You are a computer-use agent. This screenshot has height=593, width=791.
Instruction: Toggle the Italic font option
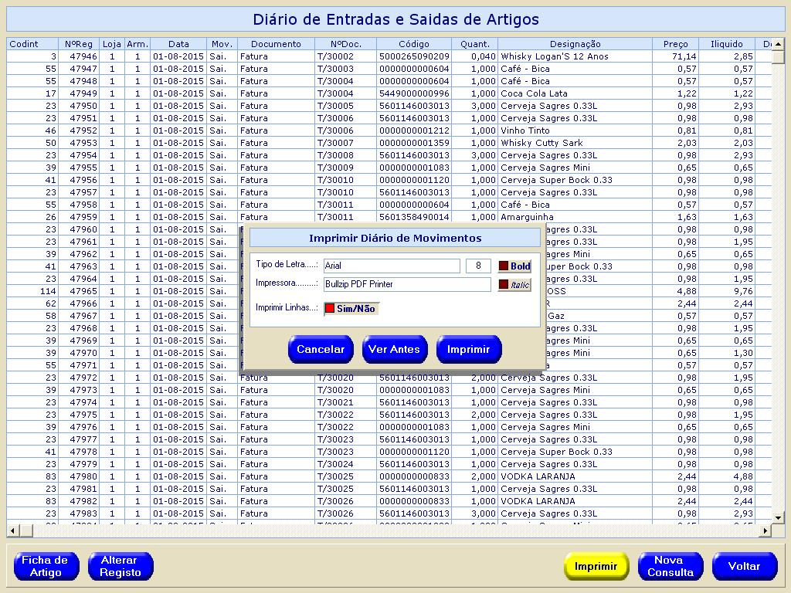(x=514, y=285)
